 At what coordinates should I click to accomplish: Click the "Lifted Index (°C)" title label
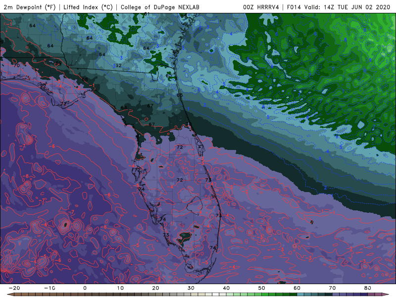(88, 7)
